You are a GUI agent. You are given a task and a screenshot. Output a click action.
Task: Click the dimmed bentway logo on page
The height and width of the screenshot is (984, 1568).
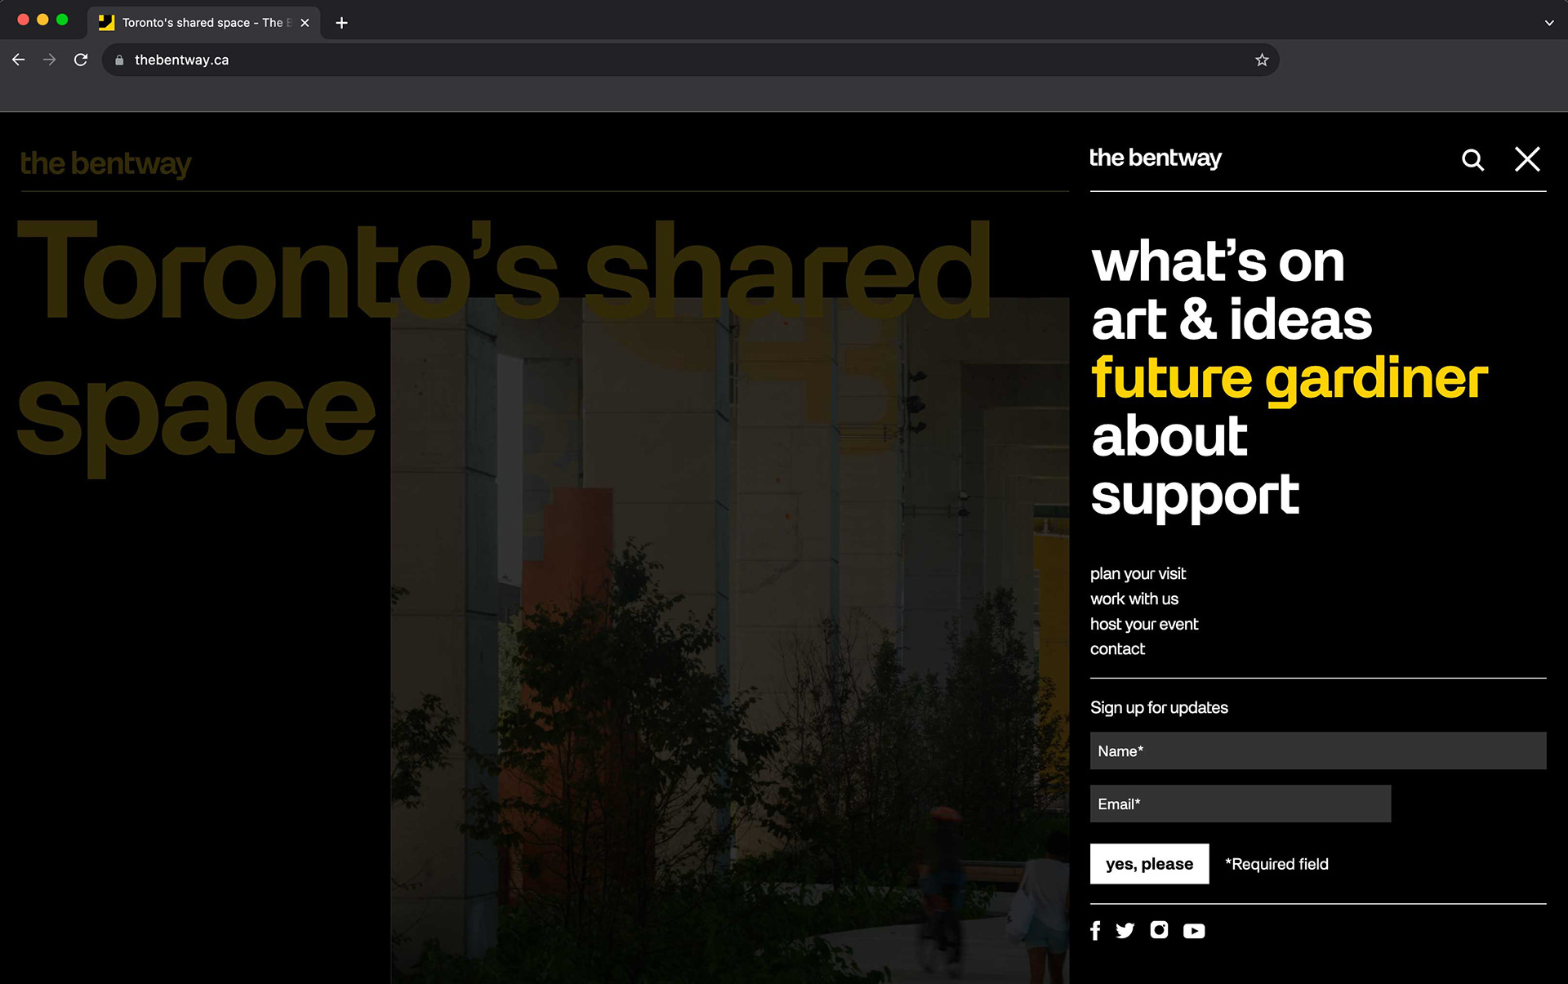point(105,164)
